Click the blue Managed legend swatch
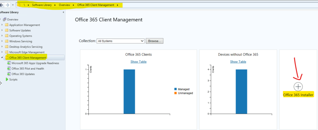This screenshot has height=130, width=318. [176, 89]
